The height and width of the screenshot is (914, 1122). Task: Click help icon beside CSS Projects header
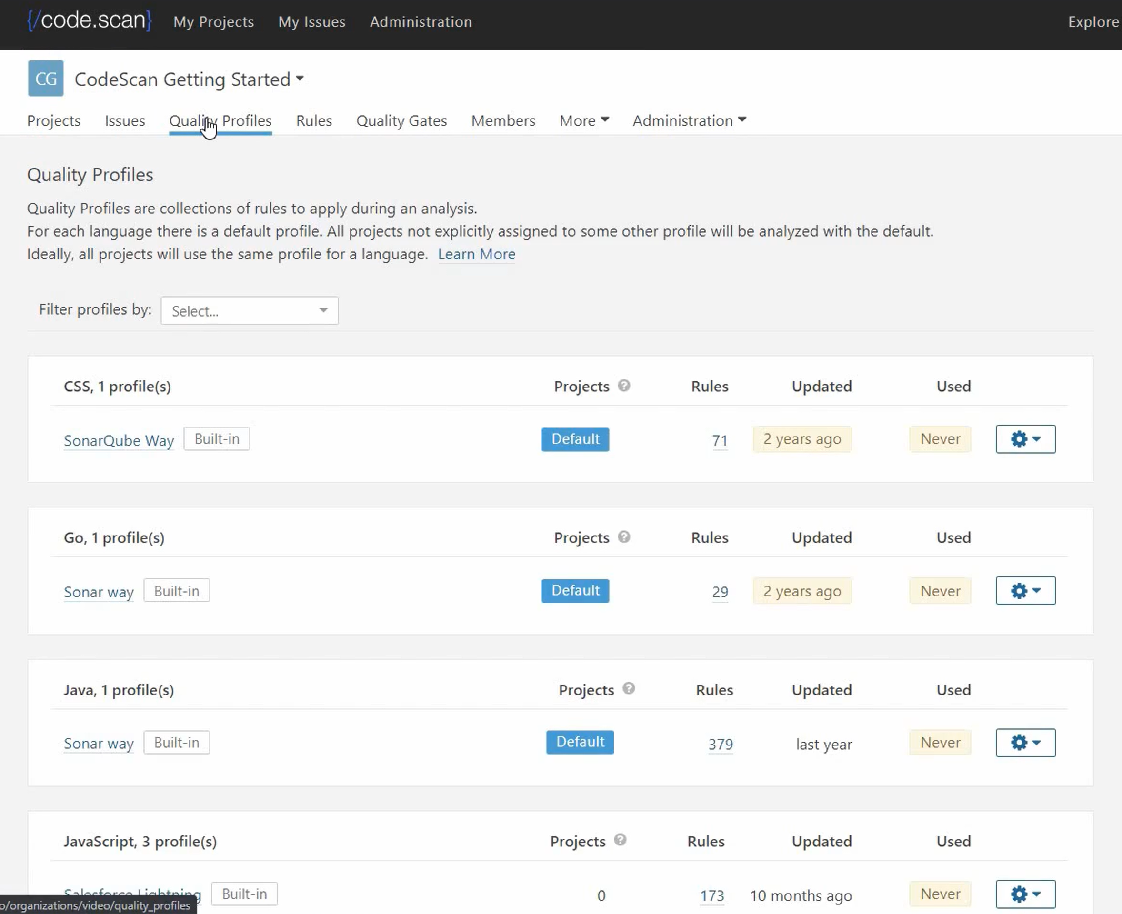point(624,386)
